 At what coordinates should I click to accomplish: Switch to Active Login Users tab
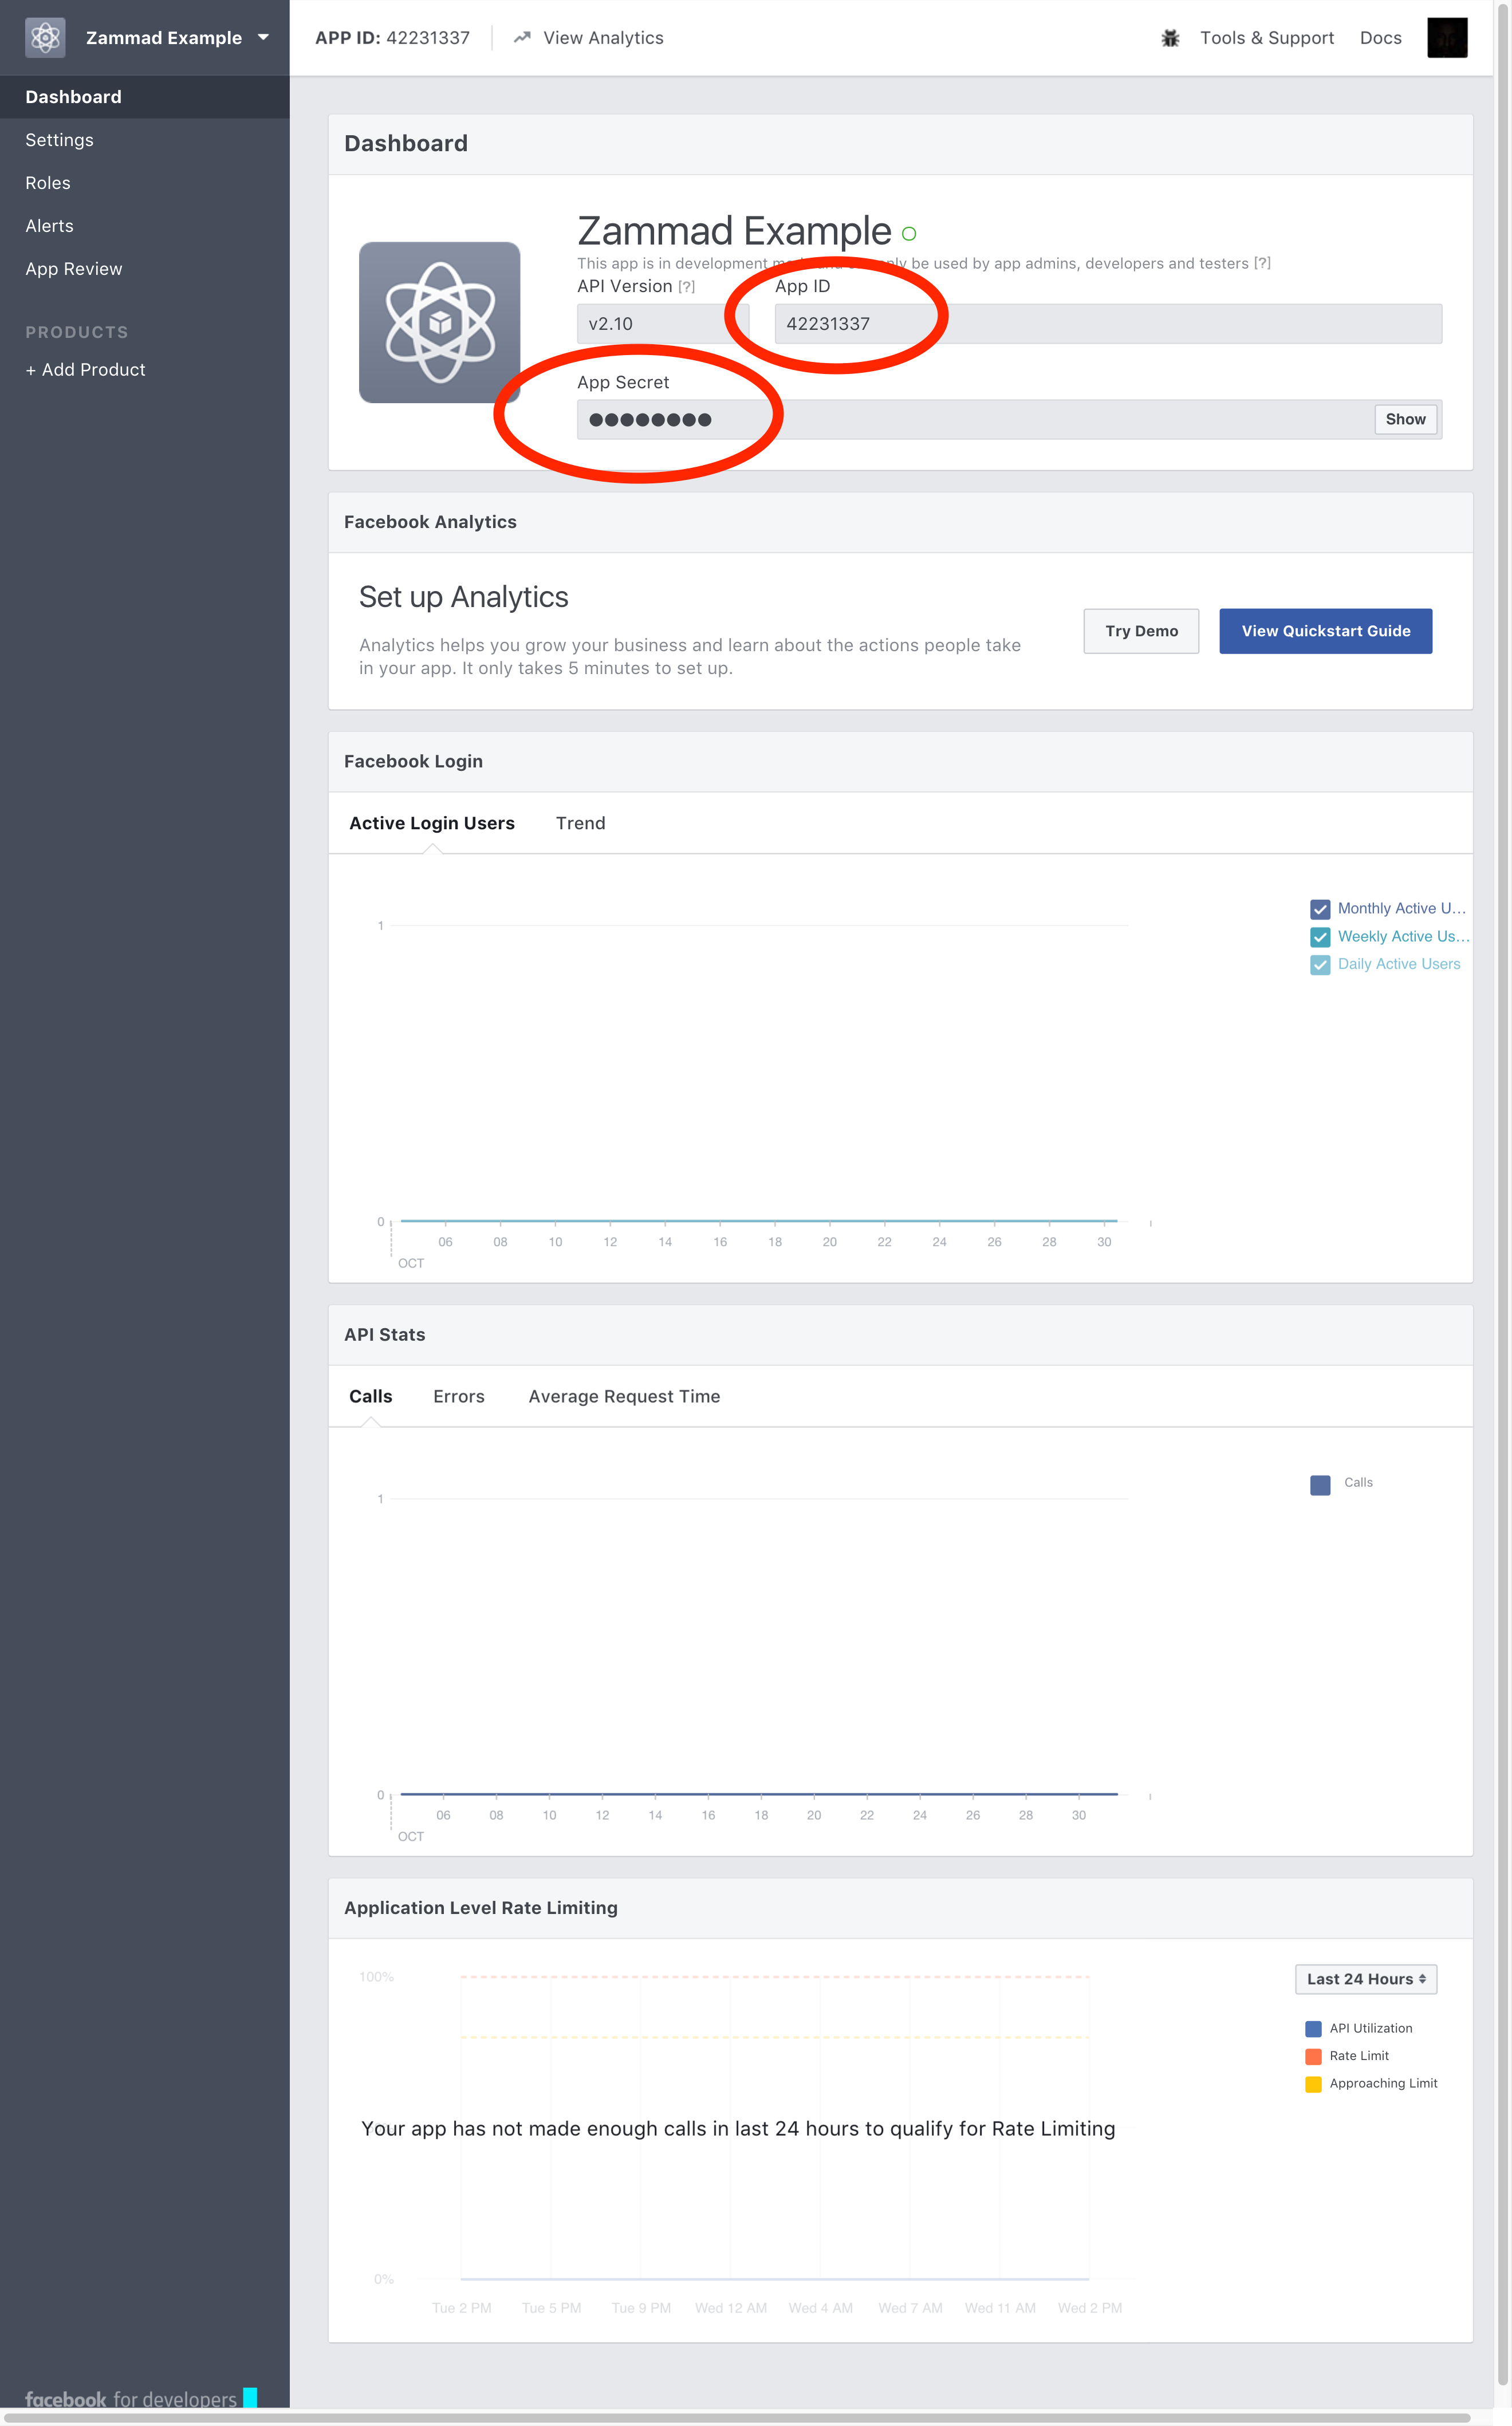coord(432,823)
